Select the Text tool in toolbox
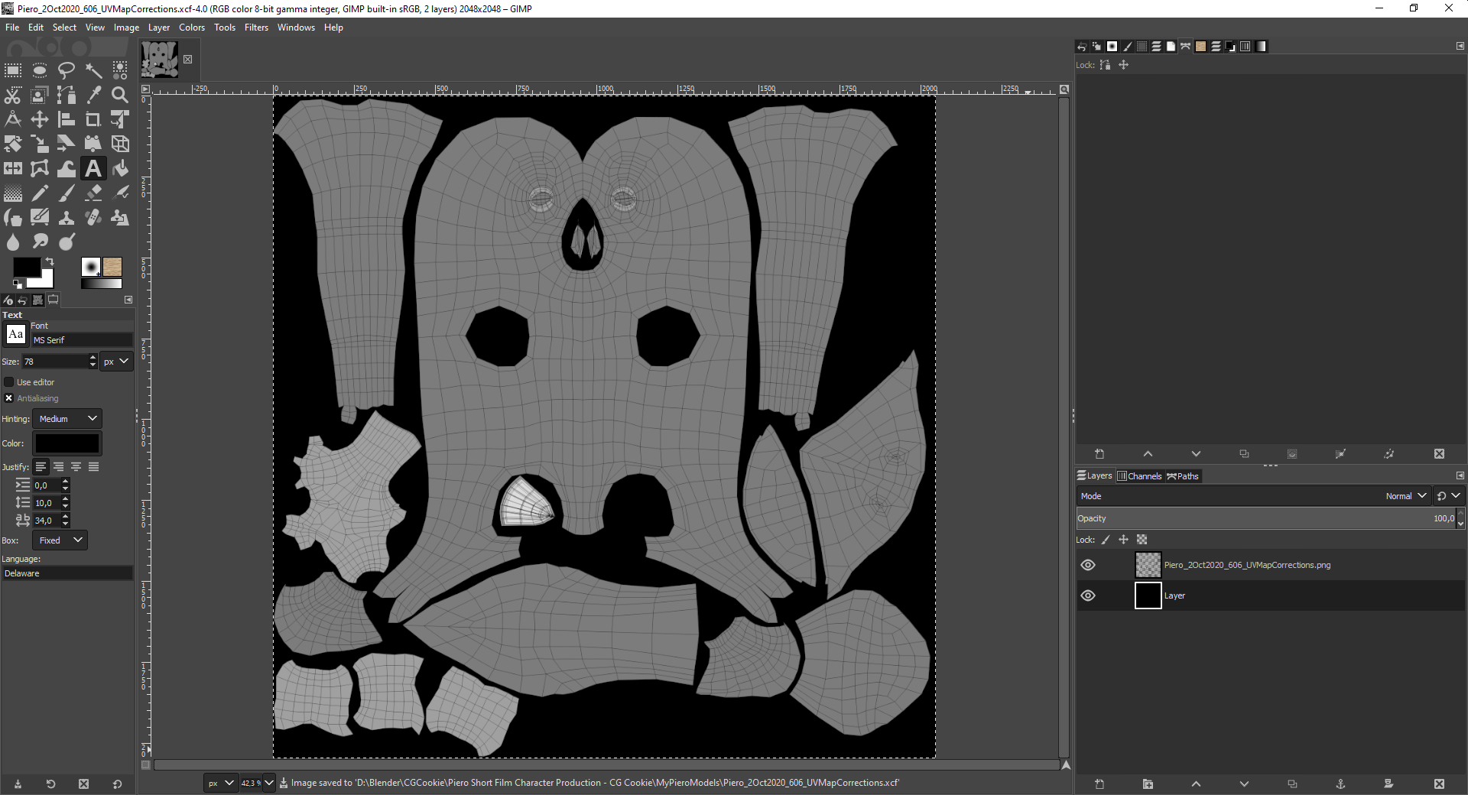Image resolution: width=1468 pixels, height=795 pixels. pos(93,168)
